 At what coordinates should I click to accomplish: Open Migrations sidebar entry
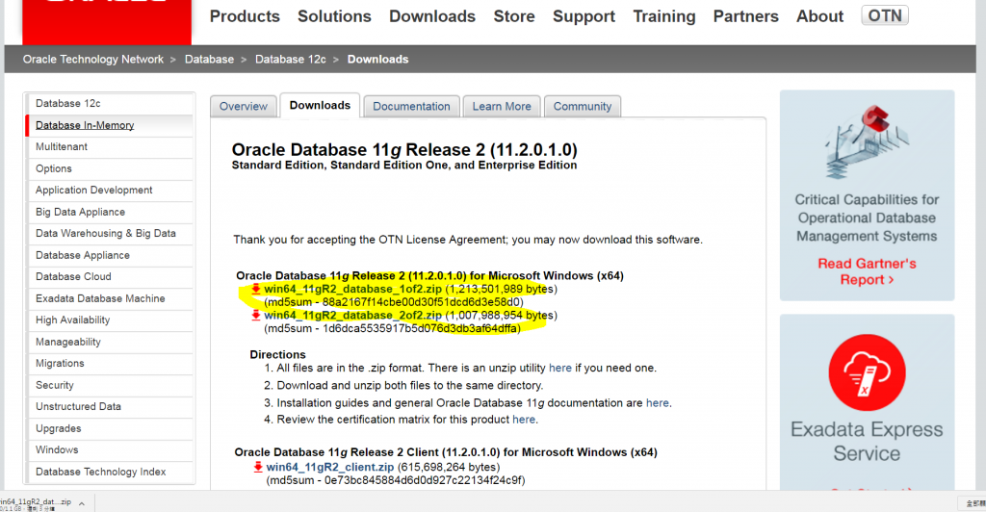pos(110,364)
